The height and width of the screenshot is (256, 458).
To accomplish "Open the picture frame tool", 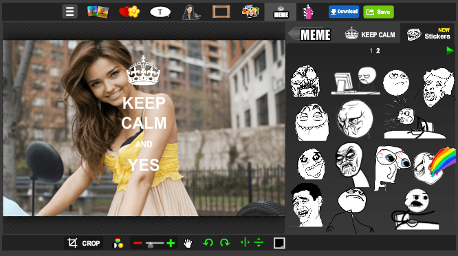I will 221,12.
